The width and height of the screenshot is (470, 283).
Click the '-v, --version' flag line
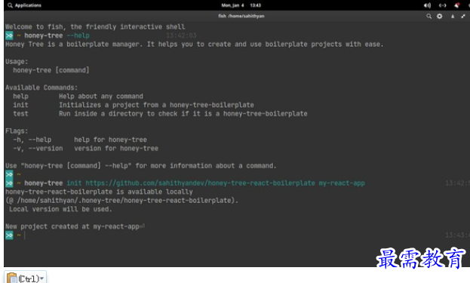coord(85,149)
